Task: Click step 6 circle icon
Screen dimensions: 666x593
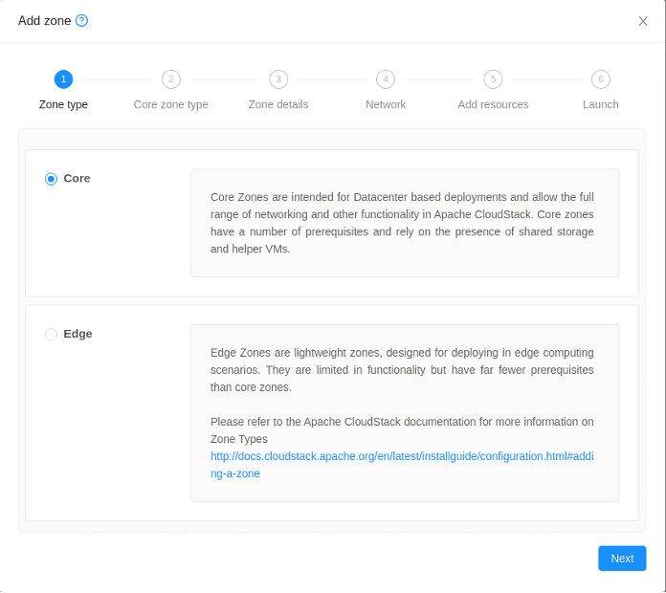Action: click(x=601, y=79)
